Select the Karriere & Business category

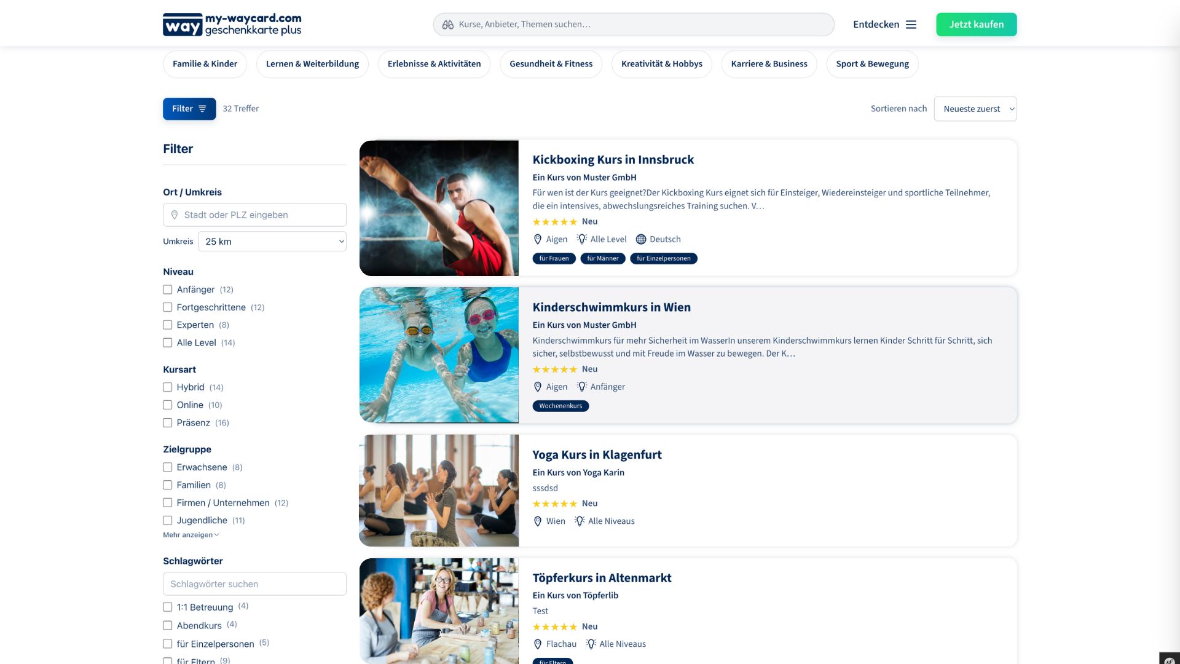coord(769,64)
